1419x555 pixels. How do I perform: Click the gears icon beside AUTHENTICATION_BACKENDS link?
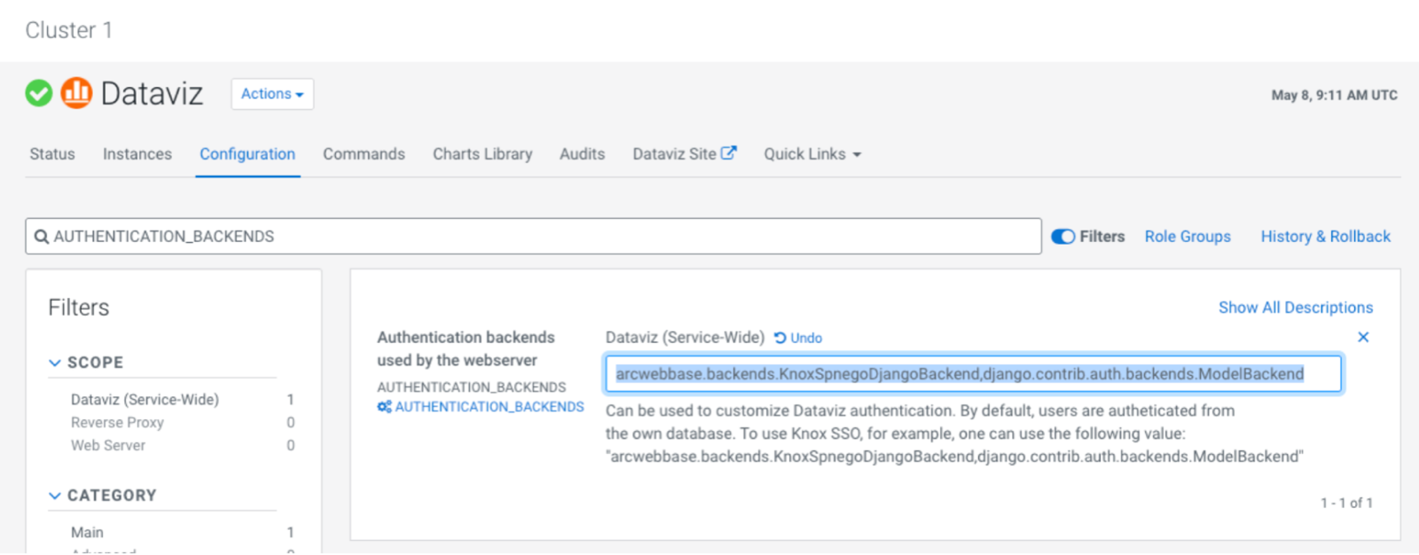click(x=384, y=407)
